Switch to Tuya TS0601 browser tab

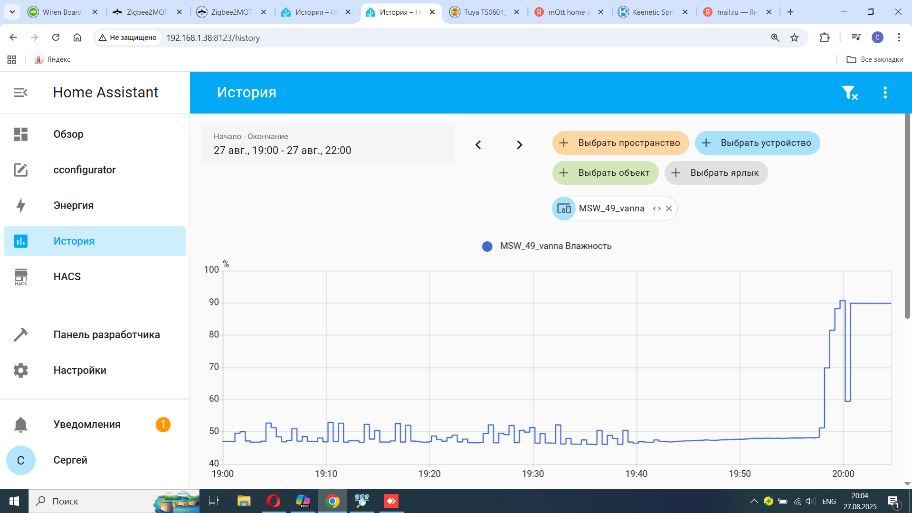[x=484, y=12]
